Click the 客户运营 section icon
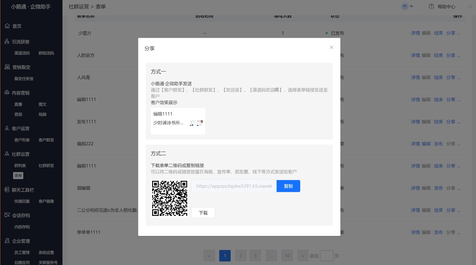Image resolution: width=476 pixels, height=265 pixels. pyautogui.click(x=7, y=128)
